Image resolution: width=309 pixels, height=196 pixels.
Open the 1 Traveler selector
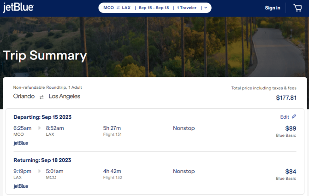click(x=186, y=8)
